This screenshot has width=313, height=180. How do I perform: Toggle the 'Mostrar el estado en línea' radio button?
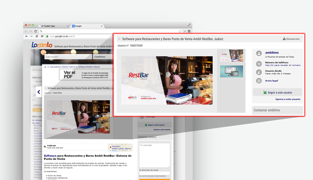[266, 57]
